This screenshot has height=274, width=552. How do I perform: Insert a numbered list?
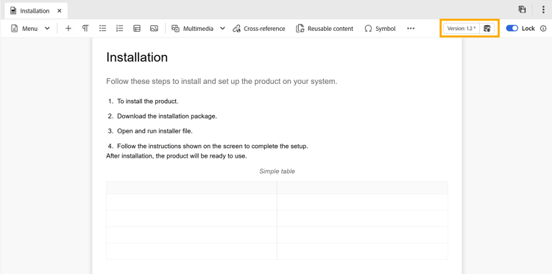(120, 29)
